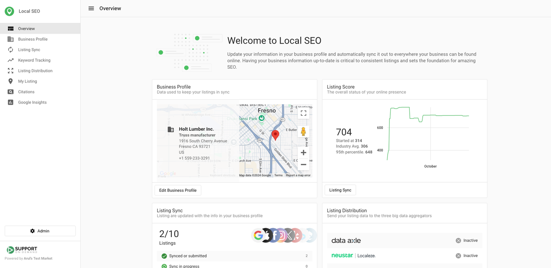Click the Local SEO logo icon
Viewport: 551px width, 268px height.
(x=10, y=11)
